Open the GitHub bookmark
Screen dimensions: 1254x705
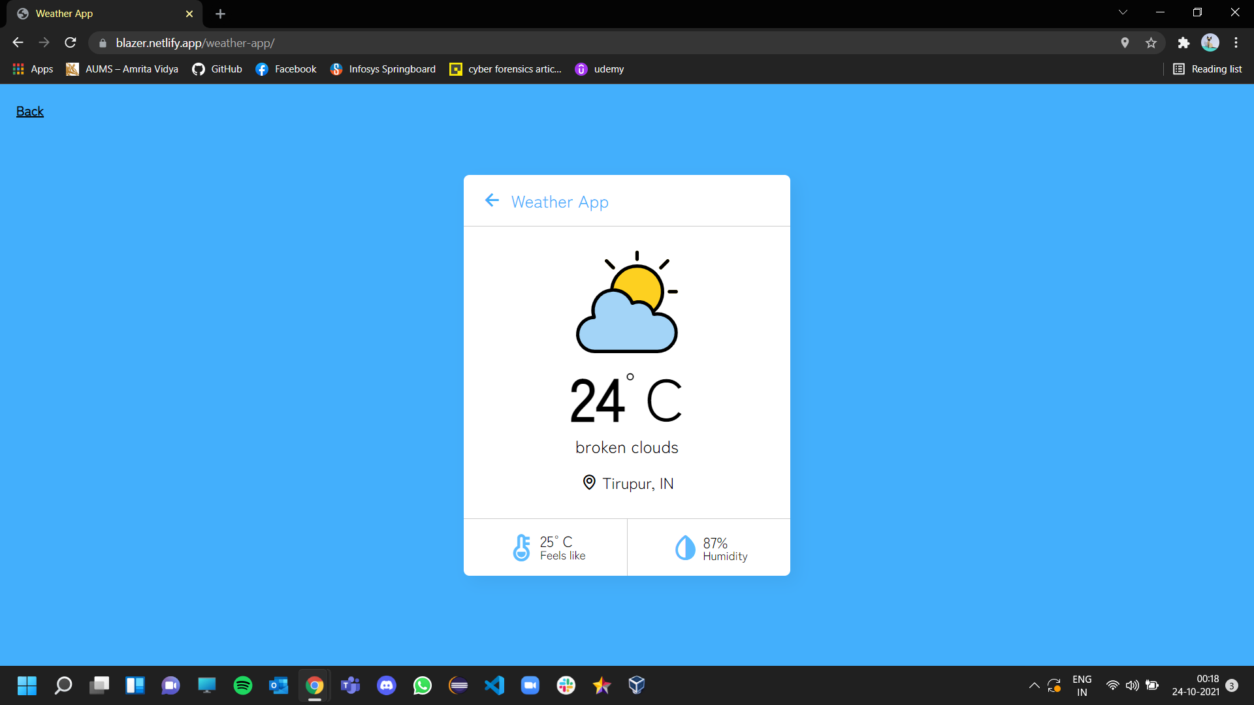tap(217, 69)
